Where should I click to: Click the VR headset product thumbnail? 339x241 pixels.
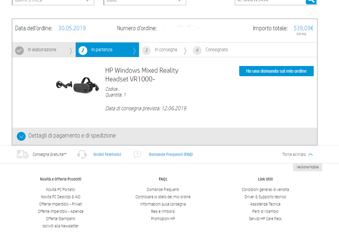pyautogui.click(x=78, y=85)
